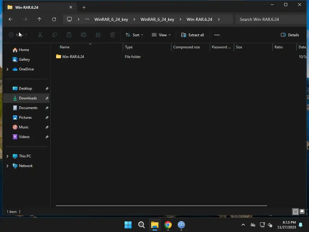Show hidden system tray icons
309x232 pixels.
pos(243,225)
